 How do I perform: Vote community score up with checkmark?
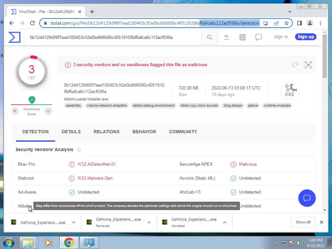pyautogui.click(x=48, y=111)
